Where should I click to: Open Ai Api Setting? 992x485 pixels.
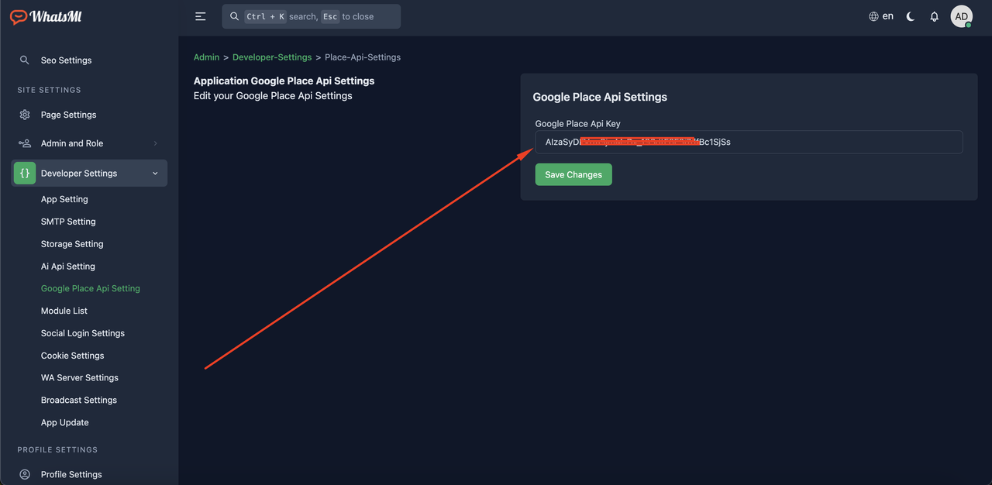click(68, 267)
